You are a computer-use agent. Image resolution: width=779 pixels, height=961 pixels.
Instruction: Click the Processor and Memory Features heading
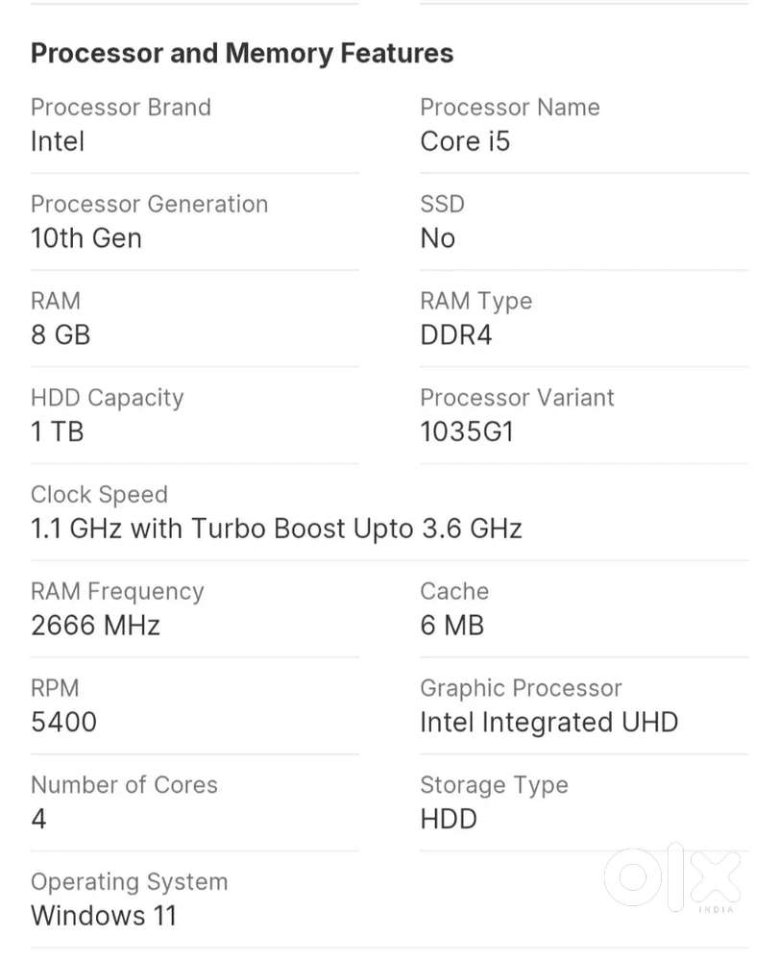242,53
